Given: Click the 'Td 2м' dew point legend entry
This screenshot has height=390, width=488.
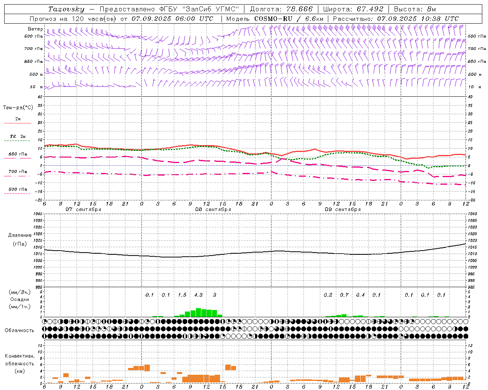Looking at the screenshot, I should coord(18,136).
